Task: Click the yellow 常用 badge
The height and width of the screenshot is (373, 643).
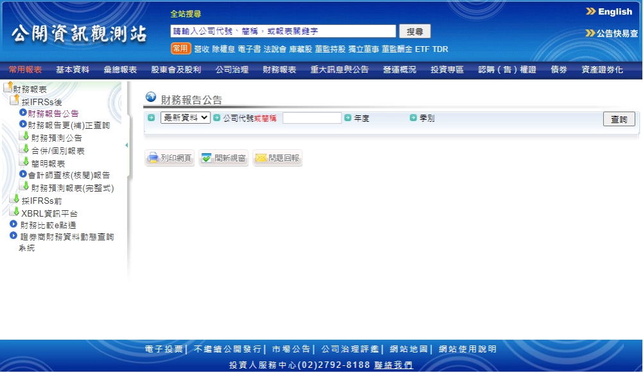Action: (x=180, y=48)
